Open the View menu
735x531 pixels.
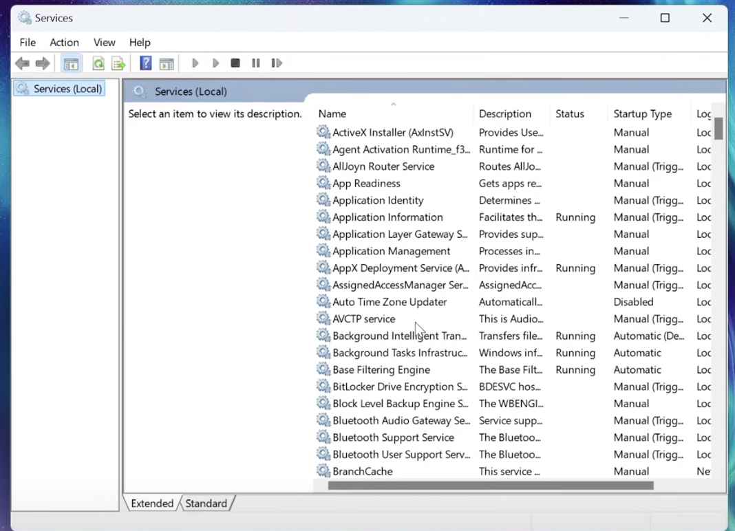tap(104, 42)
